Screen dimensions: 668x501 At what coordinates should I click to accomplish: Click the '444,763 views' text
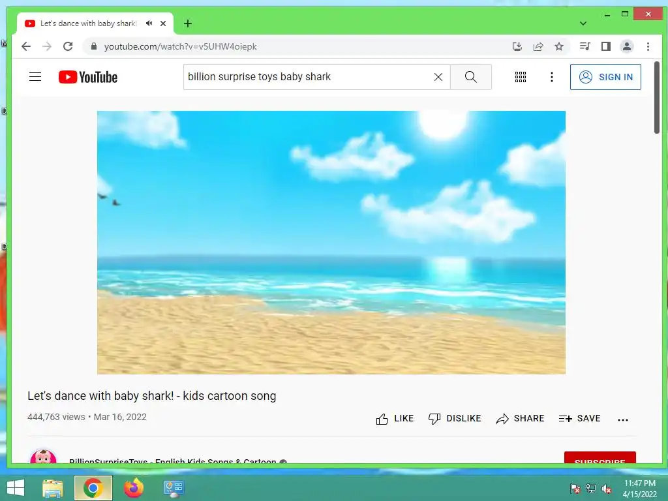(x=56, y=417)
